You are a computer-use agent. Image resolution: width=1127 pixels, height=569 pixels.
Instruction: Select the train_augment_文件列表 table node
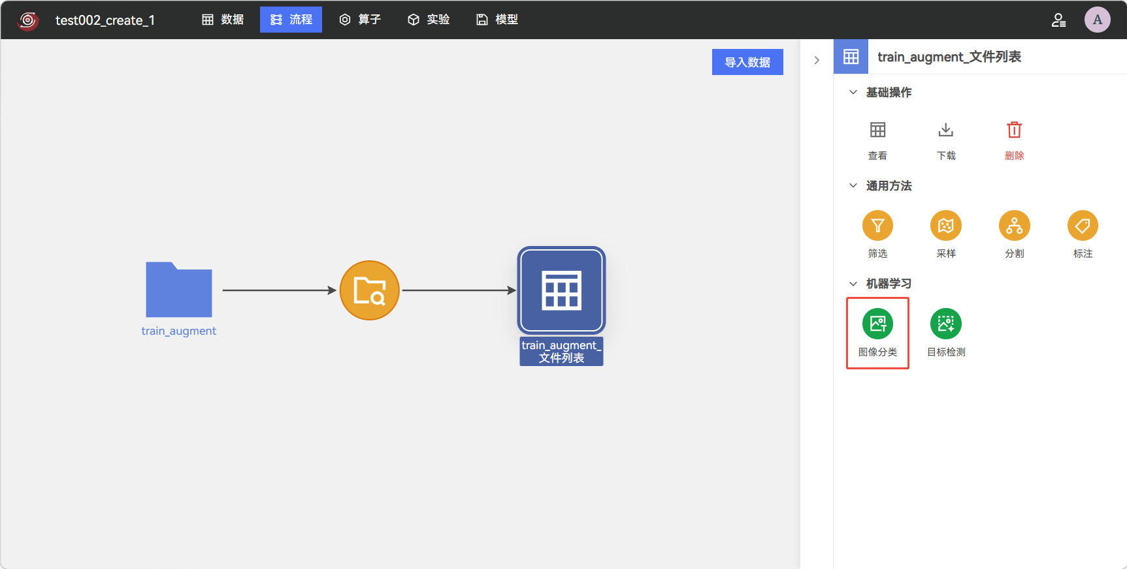coord(561,290)
